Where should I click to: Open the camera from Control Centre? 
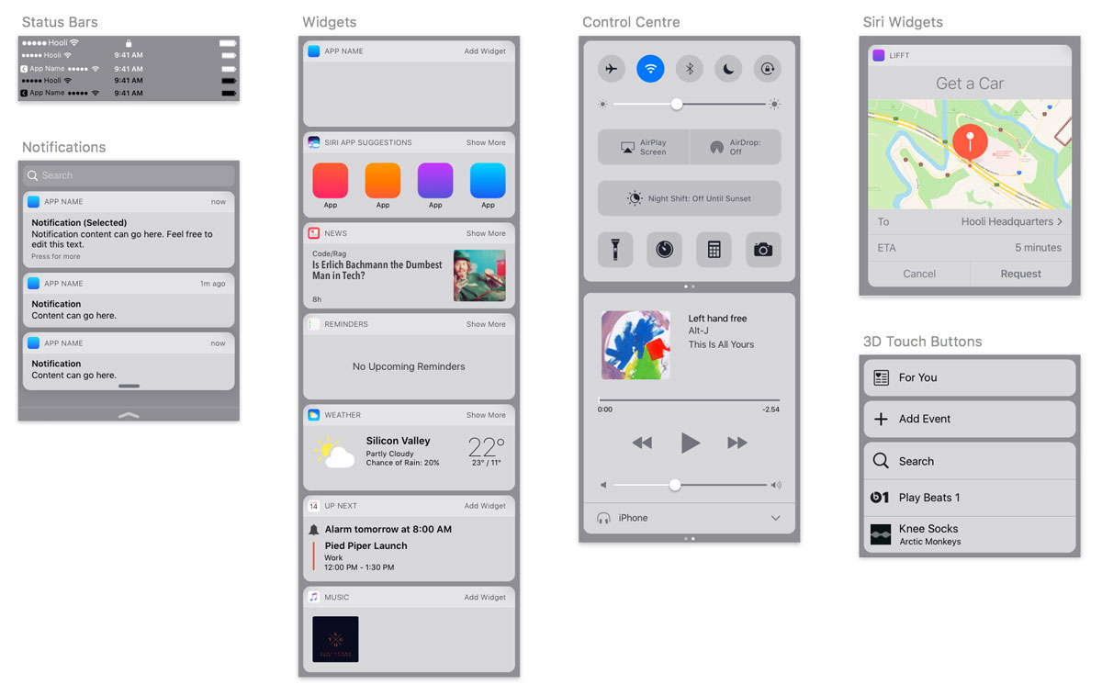tap(763, 250)
